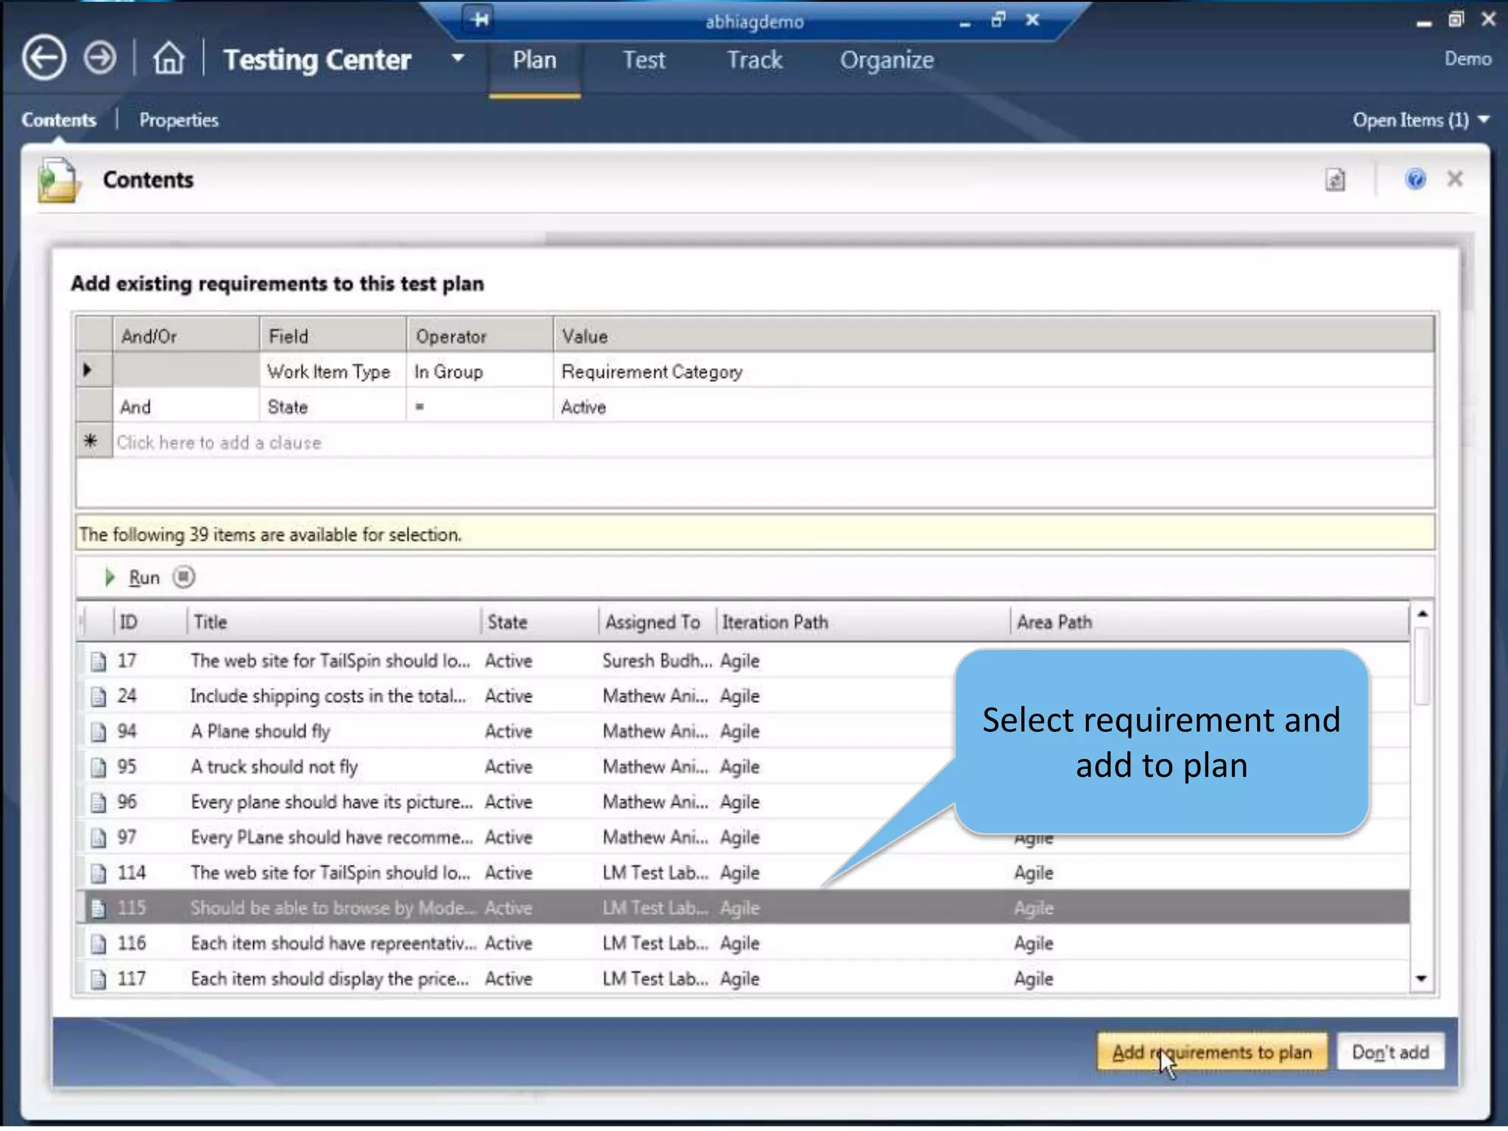Click the refresh document icon in Contents header
The width and height of the screenshot is (1508, 1131).
(x=1335, y=180)
